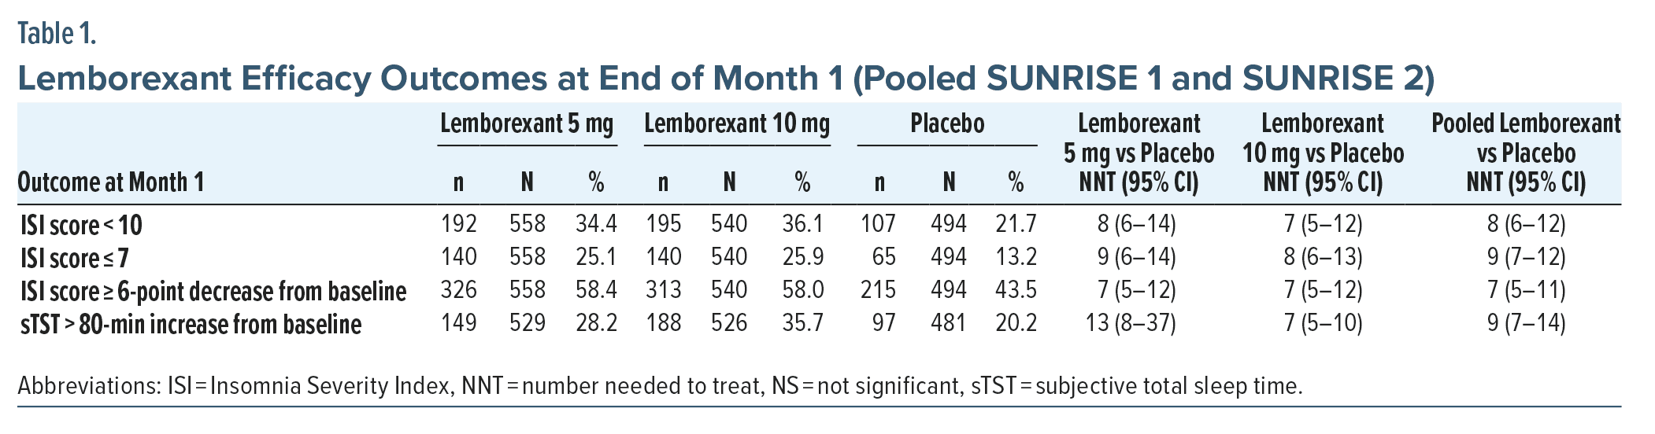The width and height of the screenshot is (1655, 434).
Task: Click the "ISI score ≤ 7" row label
Action: coord(74,258)
